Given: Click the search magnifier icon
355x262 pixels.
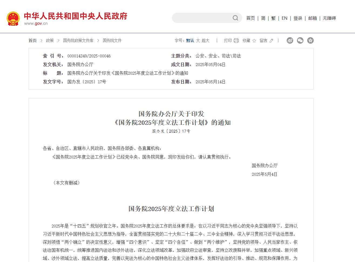Looking at the screenshot, I should [235, 18].
